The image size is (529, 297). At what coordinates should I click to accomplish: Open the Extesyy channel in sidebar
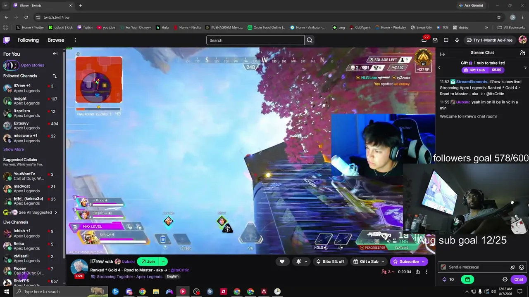[31, 126]
